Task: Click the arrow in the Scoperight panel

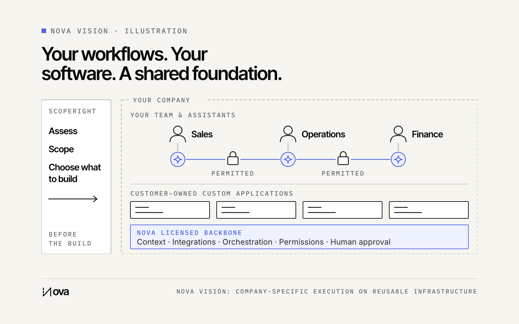Action: (x=73, y=199)
